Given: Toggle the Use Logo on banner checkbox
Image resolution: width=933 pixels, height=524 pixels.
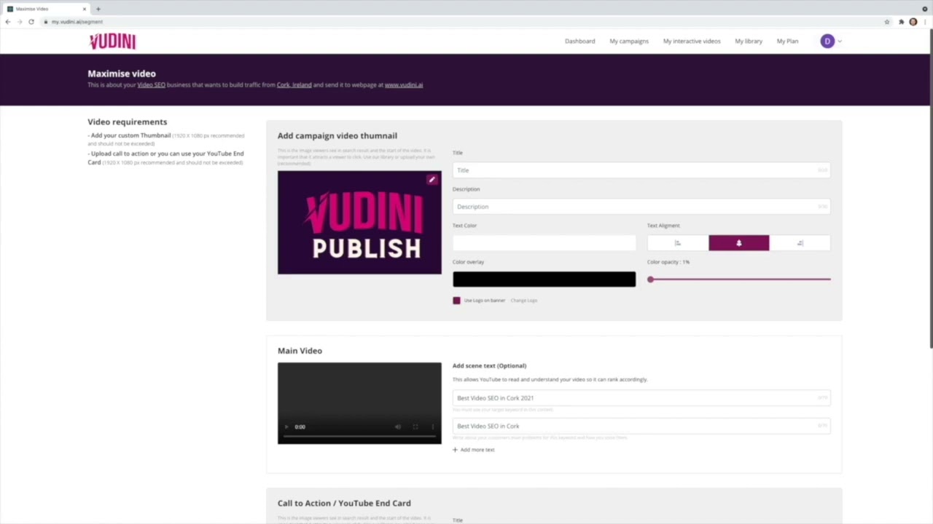Looking at the screenshot, I should click(x=457, y=301).
